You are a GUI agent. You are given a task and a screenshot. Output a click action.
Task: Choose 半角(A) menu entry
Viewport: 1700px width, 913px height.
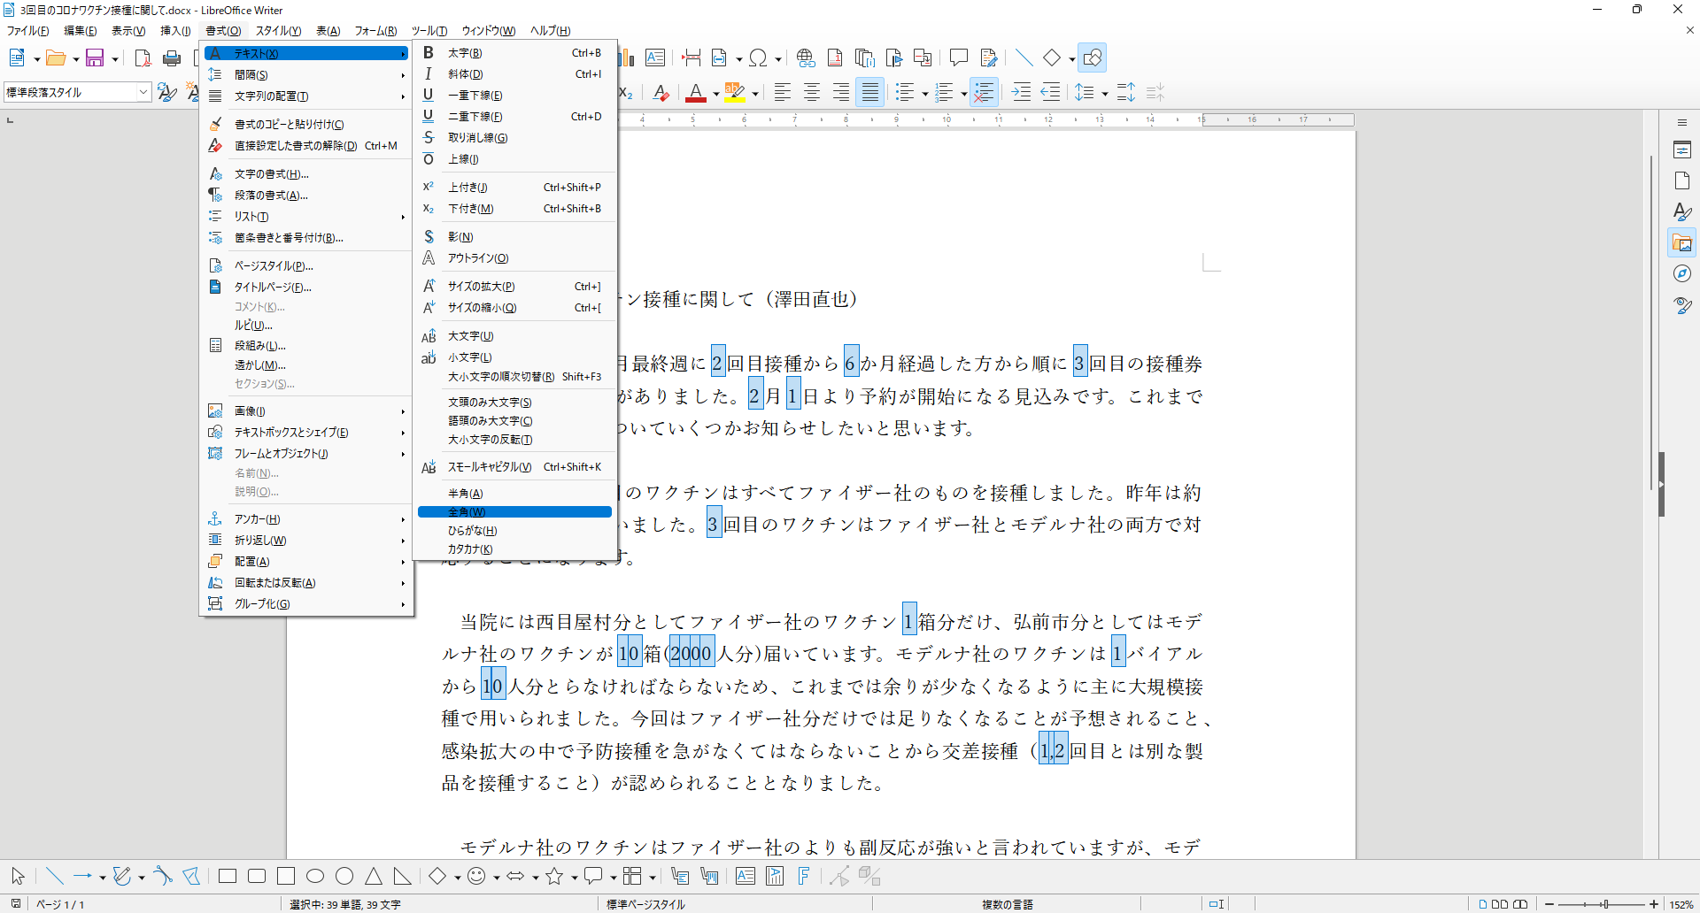pos(514,493)
